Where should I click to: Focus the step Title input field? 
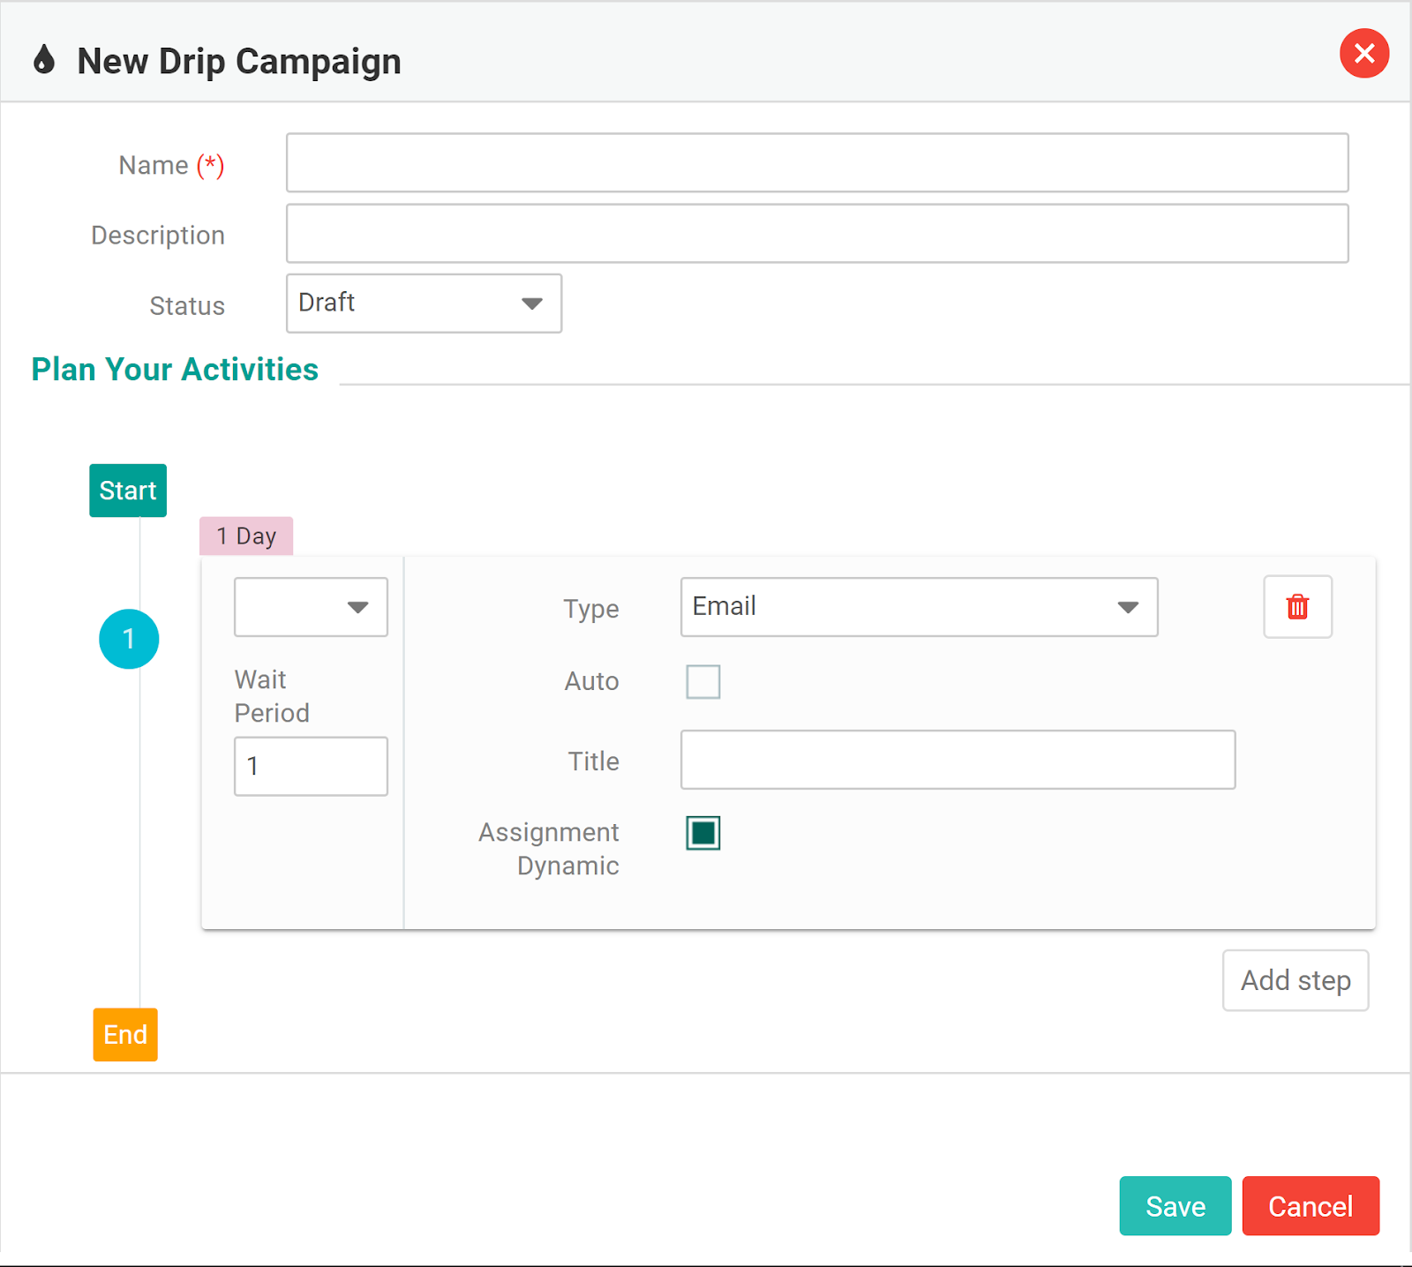tap(958, 760)
